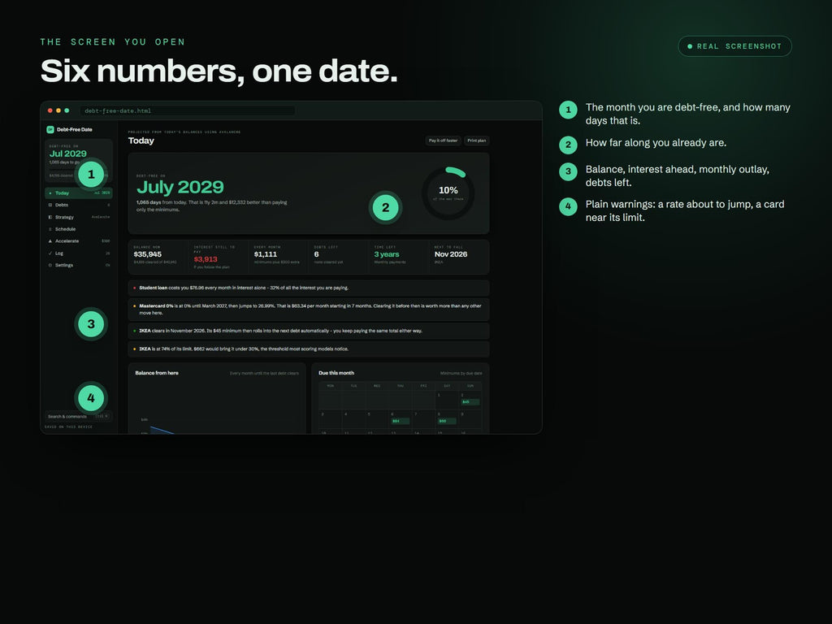832x624 pixels.
Task: Click the 10% progress ring
Action: (448, 193)
